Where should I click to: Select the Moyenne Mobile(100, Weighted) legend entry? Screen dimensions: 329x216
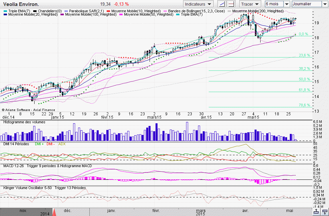(x=88, y=15)
